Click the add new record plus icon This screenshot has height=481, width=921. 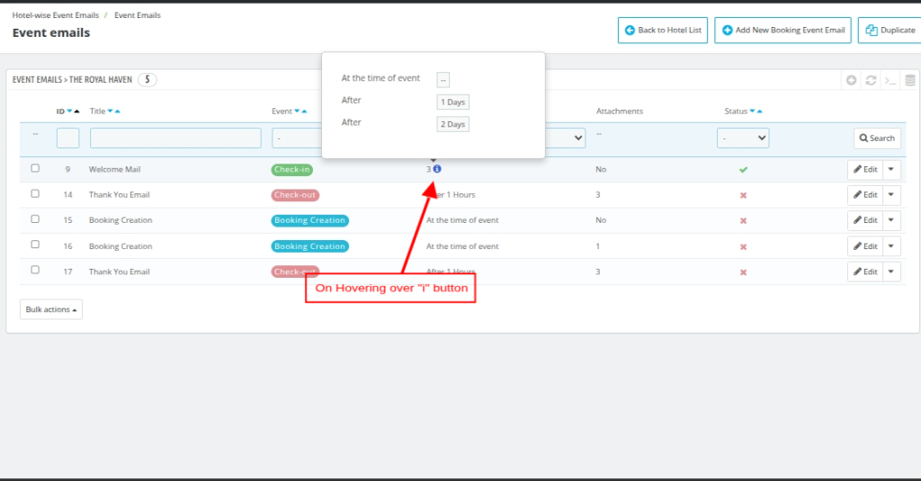(851, 80)
